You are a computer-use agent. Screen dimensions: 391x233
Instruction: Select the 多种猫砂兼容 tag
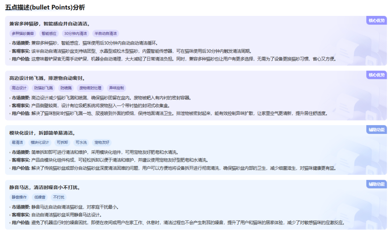click(x=23, y=33)
